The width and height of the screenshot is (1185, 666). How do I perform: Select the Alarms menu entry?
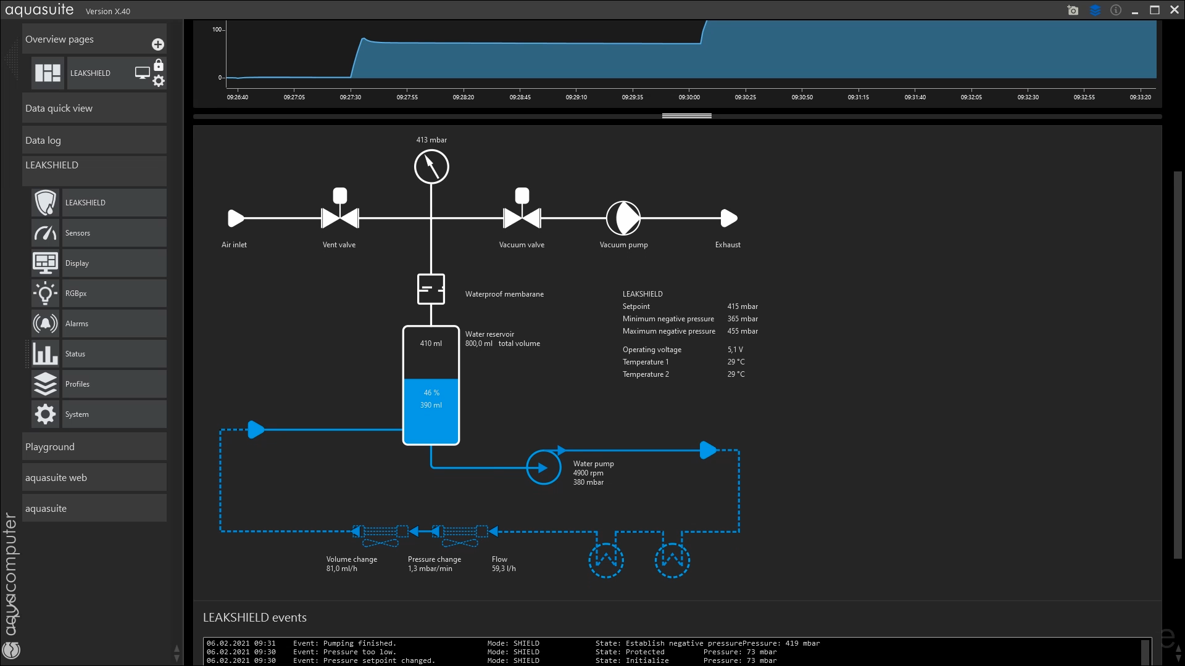114,323
